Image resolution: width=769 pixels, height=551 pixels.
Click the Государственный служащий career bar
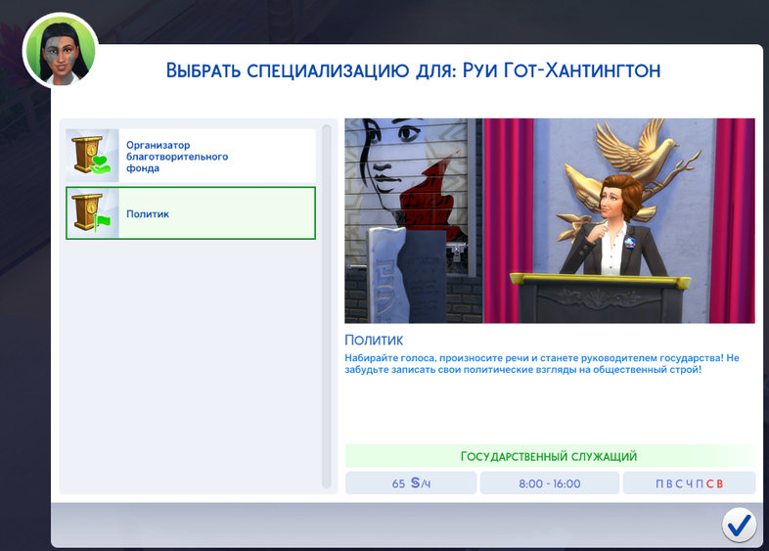549,456
